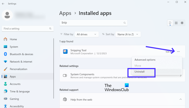Open the Sort by Name (A to Z) dropdown
Screen dimensions: 189x108
(128, 34)
